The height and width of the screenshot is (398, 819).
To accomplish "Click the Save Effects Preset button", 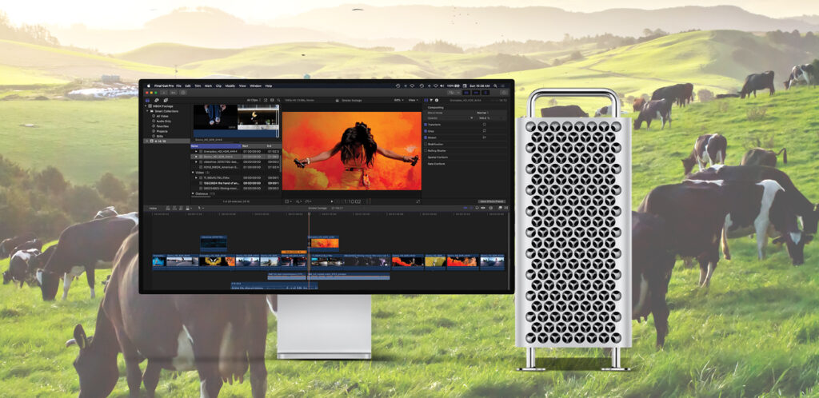I will tap(492, 201).
